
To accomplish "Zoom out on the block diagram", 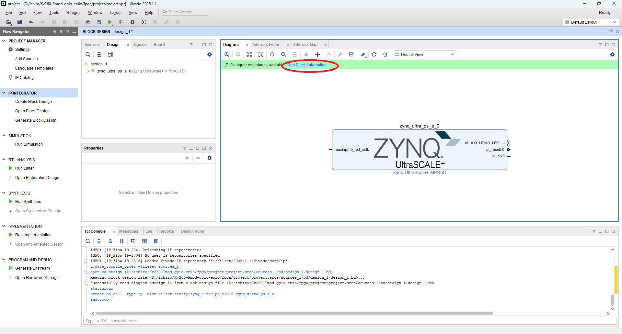I will point(238,54).
